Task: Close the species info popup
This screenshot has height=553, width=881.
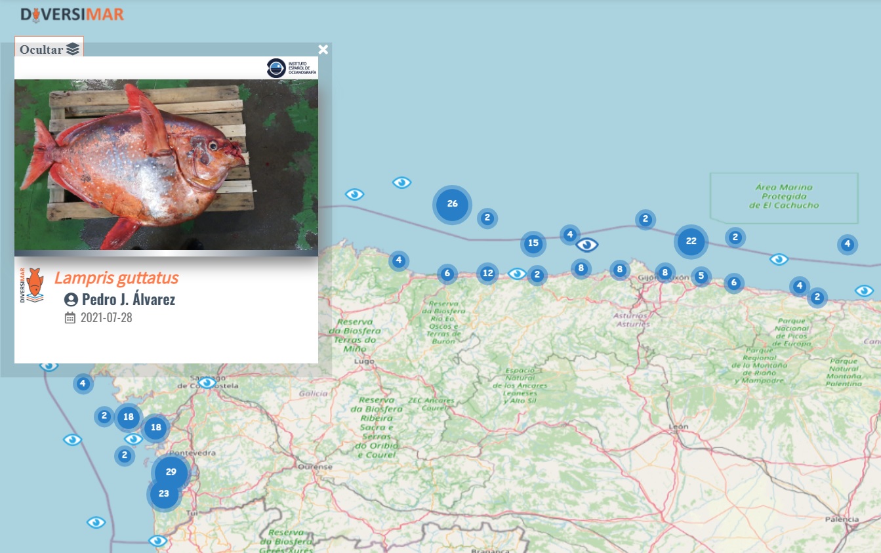Action: tap(323, 50)
